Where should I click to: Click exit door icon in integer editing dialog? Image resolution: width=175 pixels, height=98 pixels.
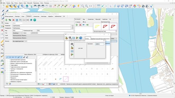pyautogui.click(x=72, y=54)
